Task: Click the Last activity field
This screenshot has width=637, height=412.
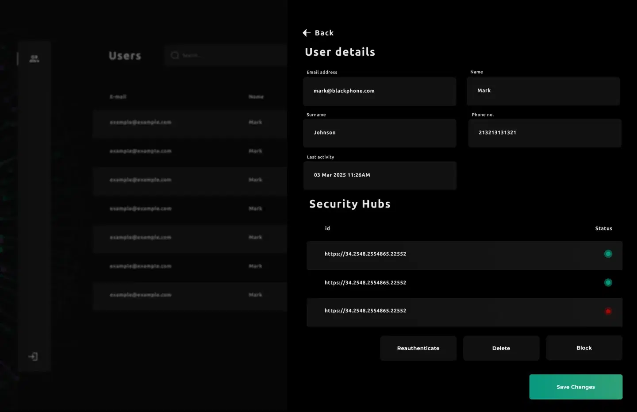Action: pos(380,175)
